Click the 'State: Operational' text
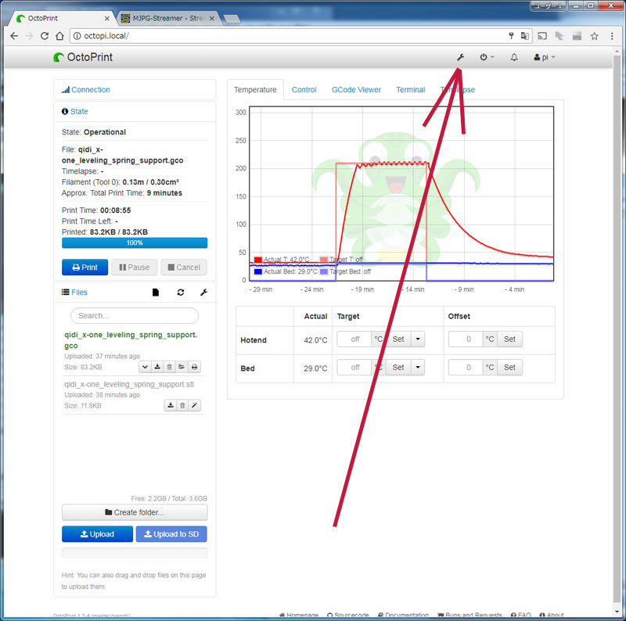 94,132
